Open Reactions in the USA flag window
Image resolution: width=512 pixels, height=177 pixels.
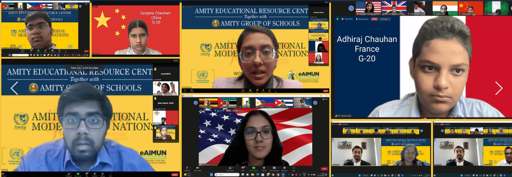[x=284, y=169]
